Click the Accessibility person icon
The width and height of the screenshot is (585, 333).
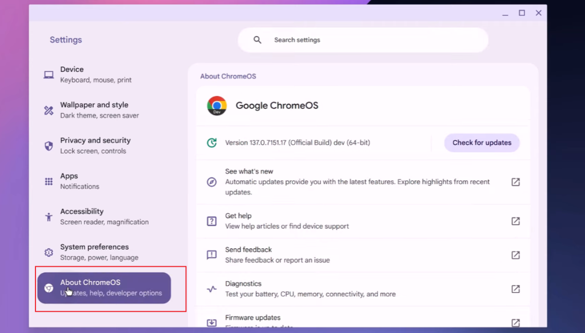coord(49,216)
